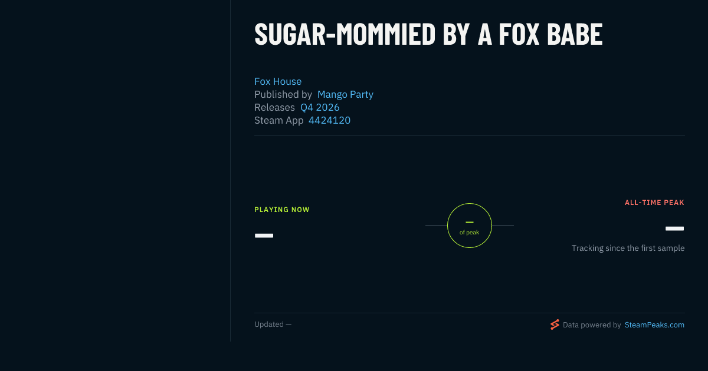Screen dimensions: 708x371
Task: Open the SteamPeaks.com link
Action: pyautogui.click(x=654, y=324)
